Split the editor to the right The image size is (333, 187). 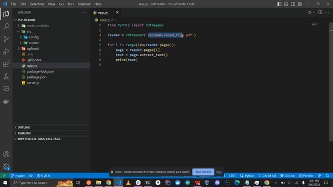(321, 12)
